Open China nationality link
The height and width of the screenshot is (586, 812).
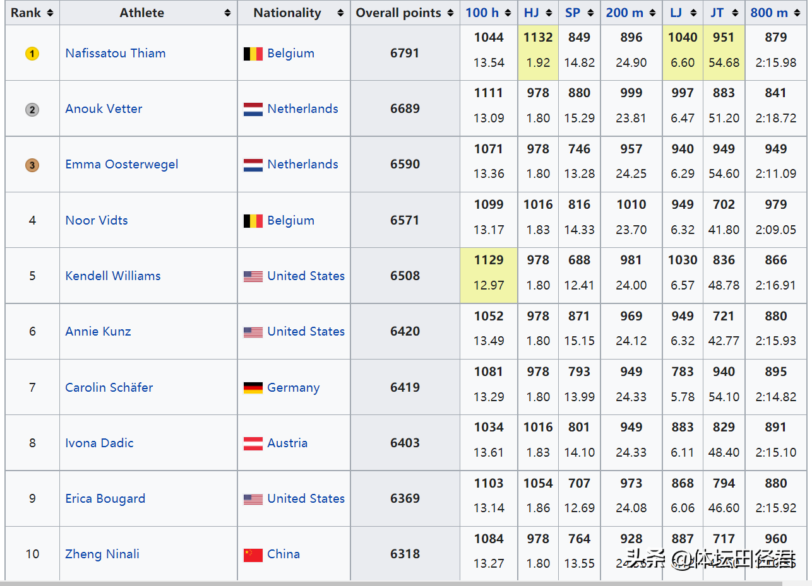click(284, 554)
